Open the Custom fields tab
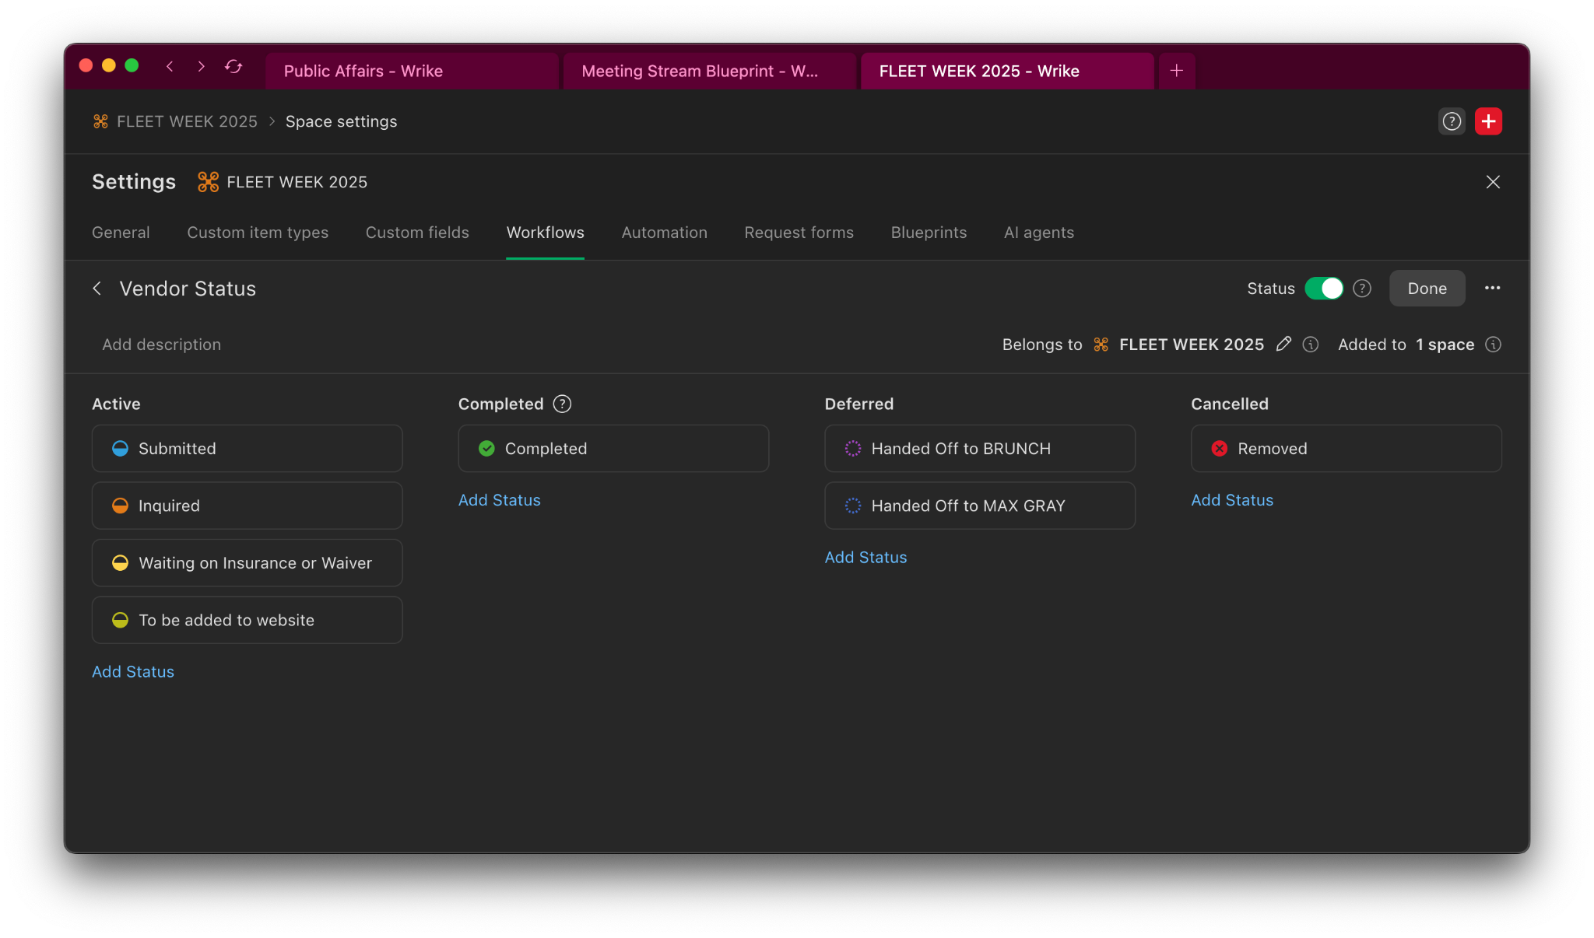The height and width of the screenshot is (938, 1594). [417, 233]
